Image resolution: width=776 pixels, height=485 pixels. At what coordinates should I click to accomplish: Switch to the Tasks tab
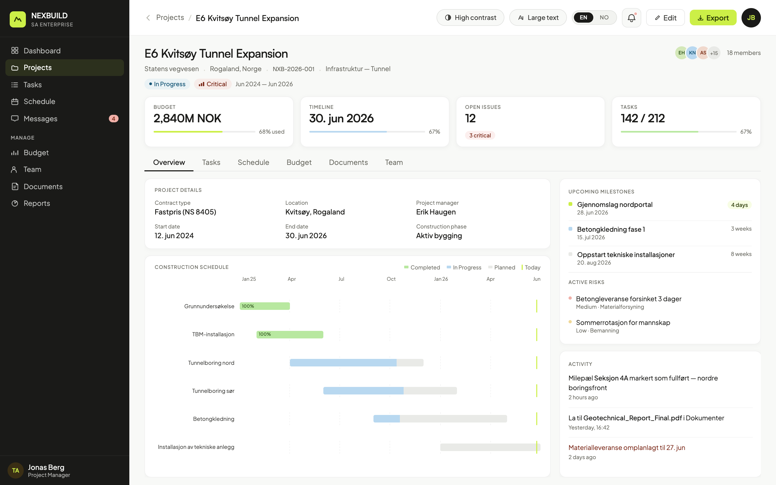211,162
